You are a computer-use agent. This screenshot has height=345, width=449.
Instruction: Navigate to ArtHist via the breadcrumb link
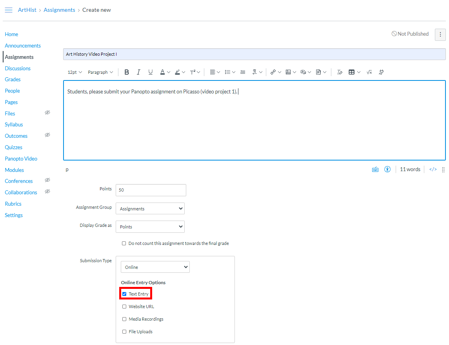27,9
